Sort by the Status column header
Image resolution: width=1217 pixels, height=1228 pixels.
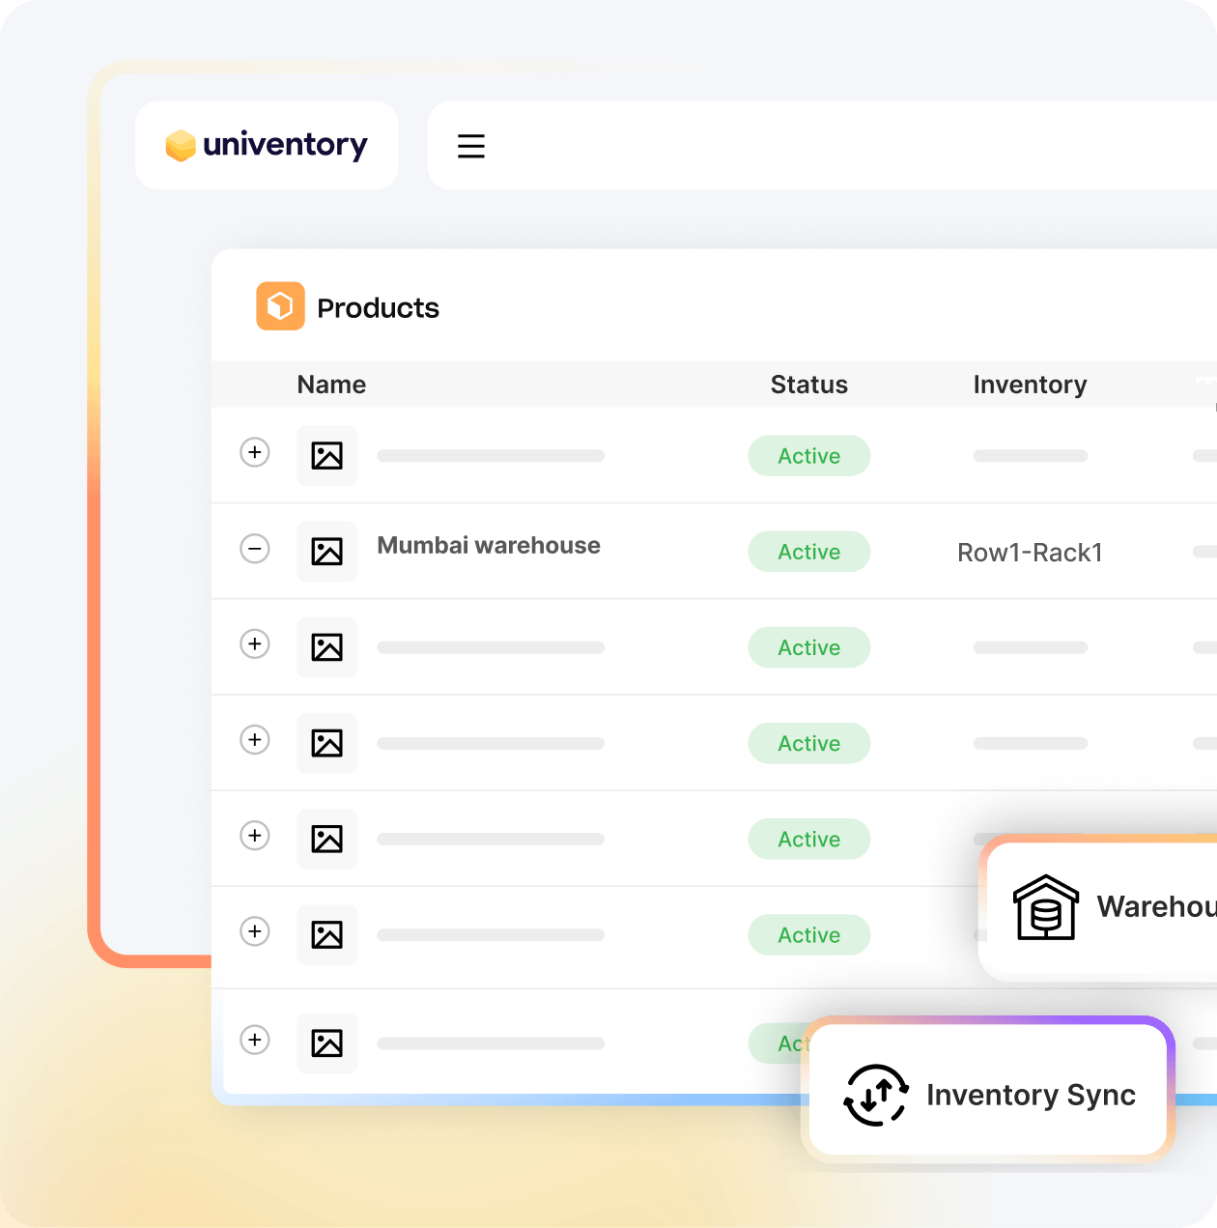(809, 385)
